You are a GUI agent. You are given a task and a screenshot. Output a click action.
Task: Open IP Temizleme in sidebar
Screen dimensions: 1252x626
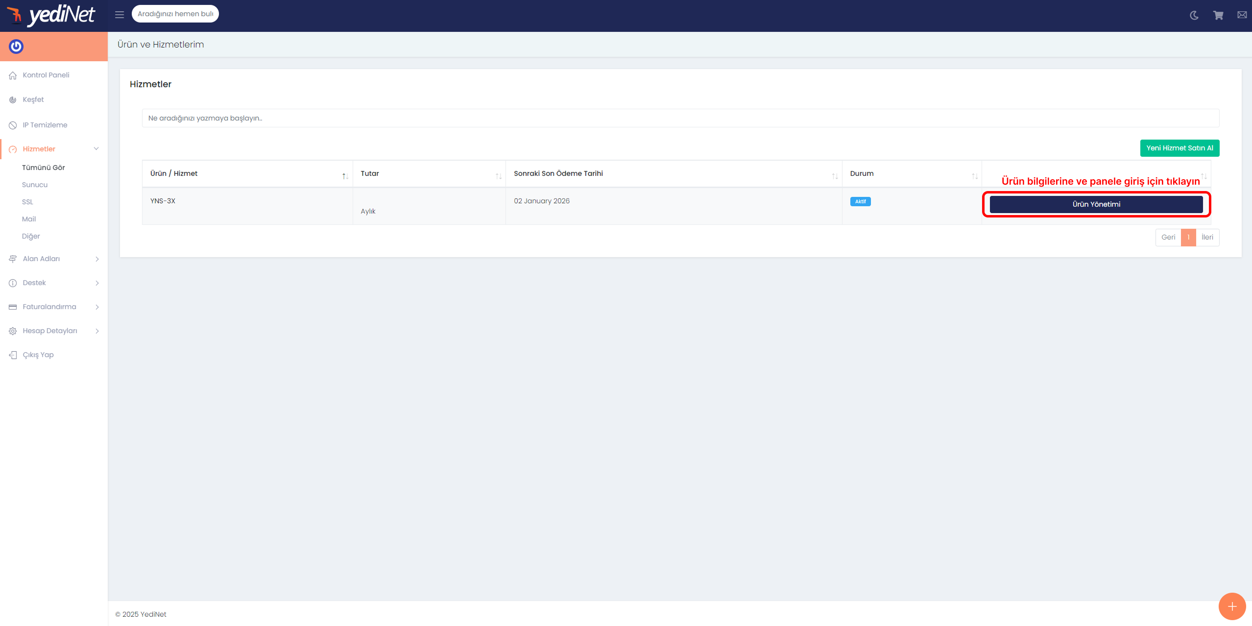45,125
